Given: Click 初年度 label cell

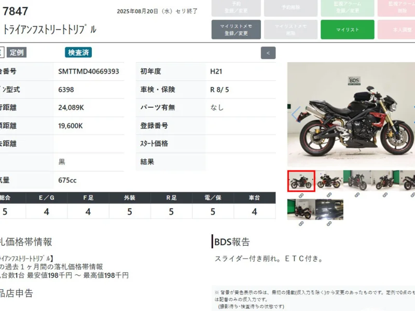Looking at the screenshot, I should 171,72.
